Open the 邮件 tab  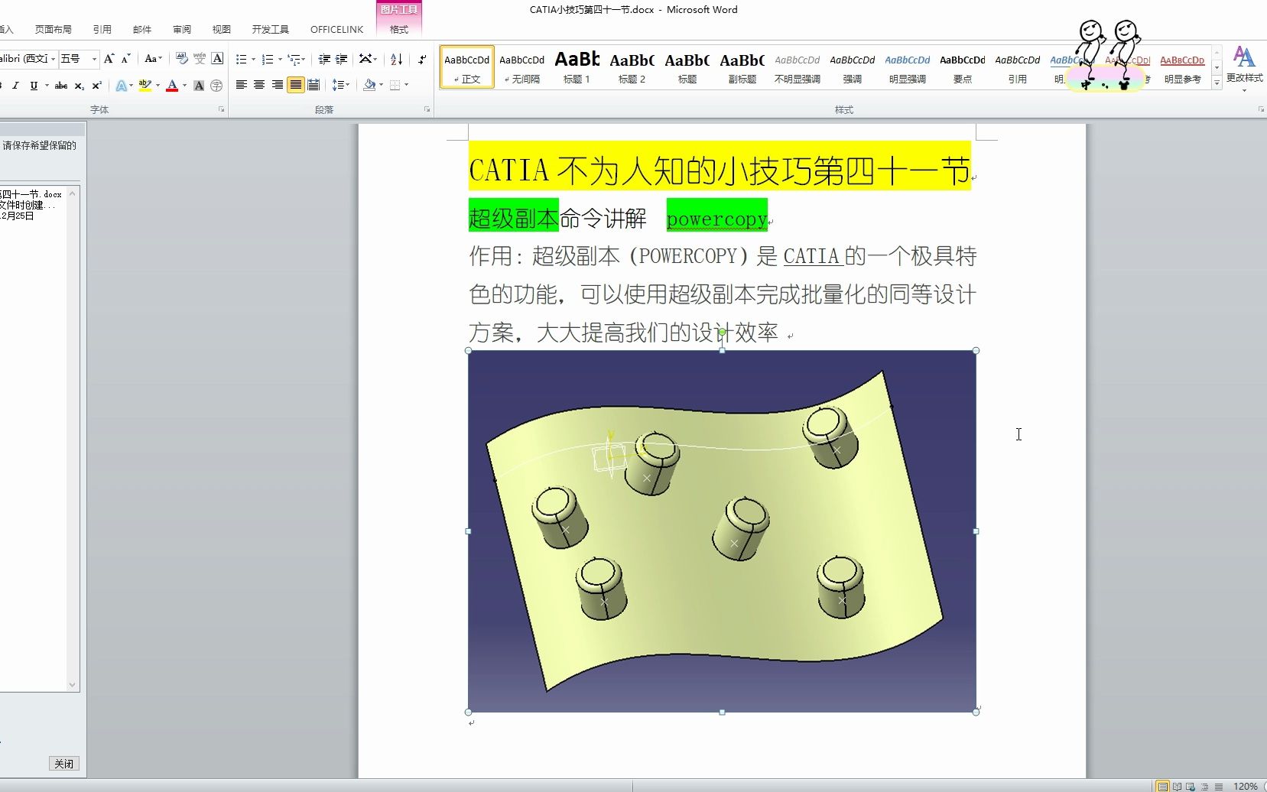tap(142, 30)
